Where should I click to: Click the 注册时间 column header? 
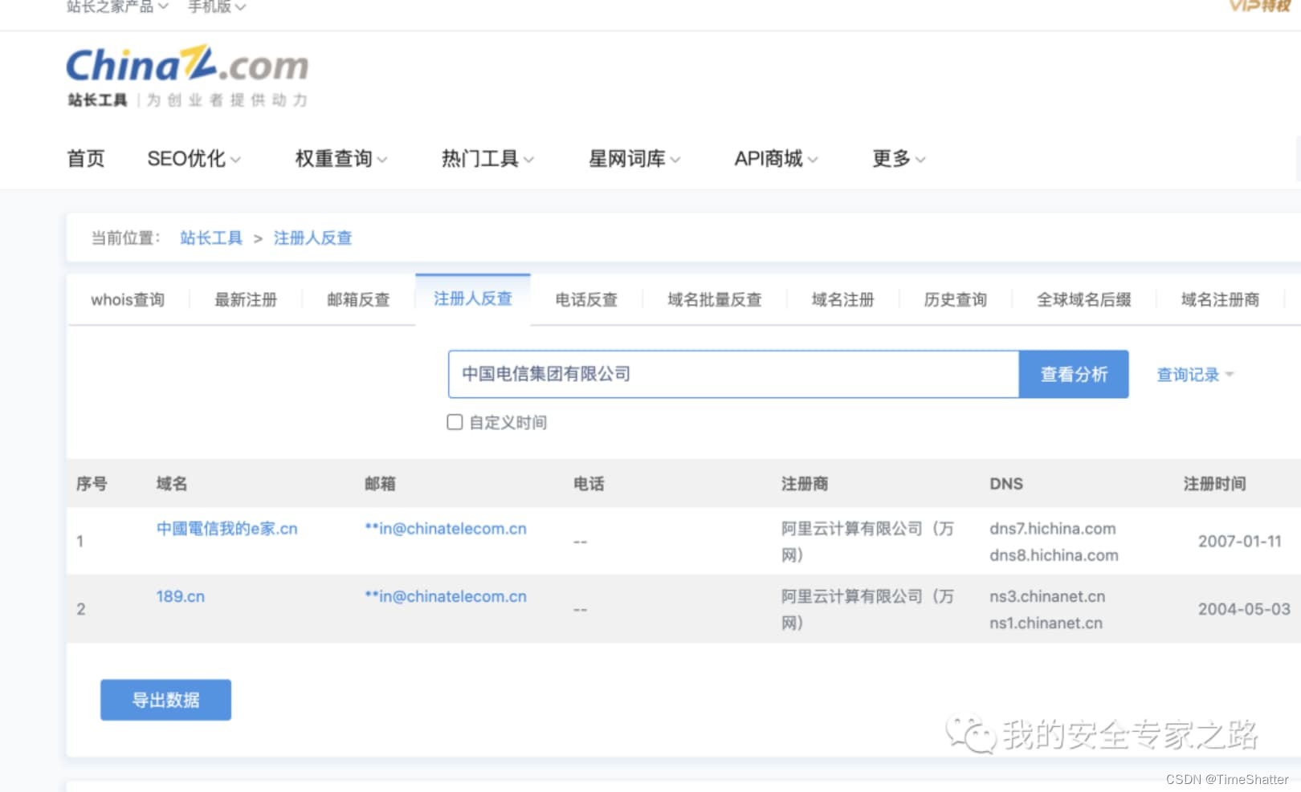pyautogui.click(x=1214, y=484)
